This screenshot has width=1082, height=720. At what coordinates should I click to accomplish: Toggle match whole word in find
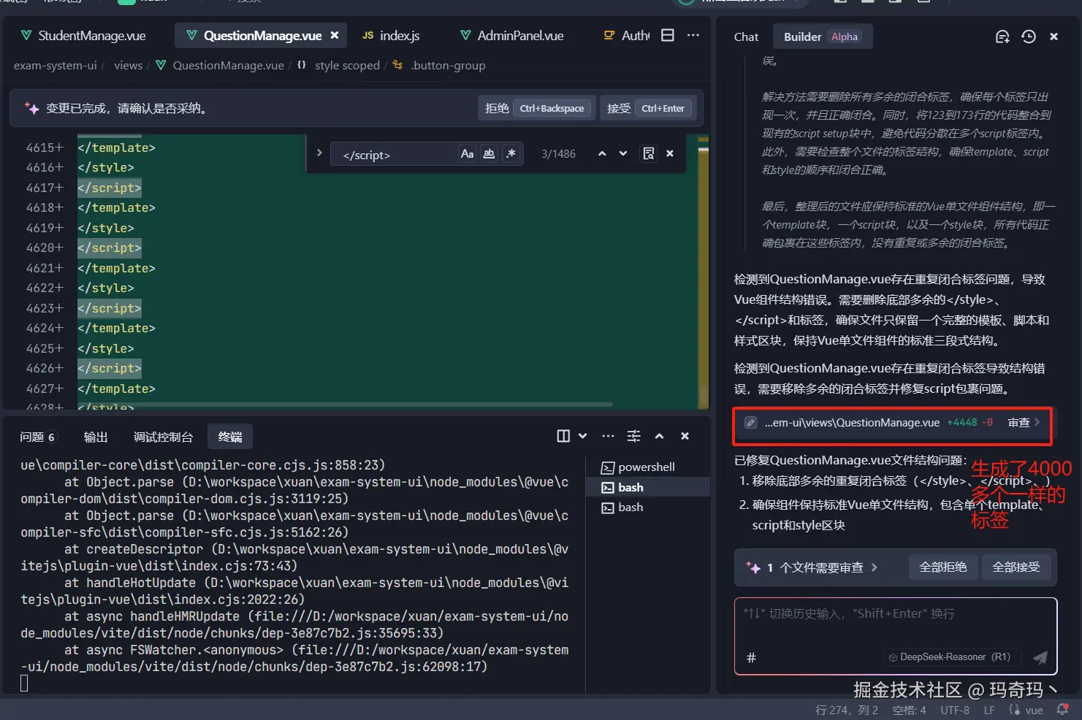coord(489,153)
